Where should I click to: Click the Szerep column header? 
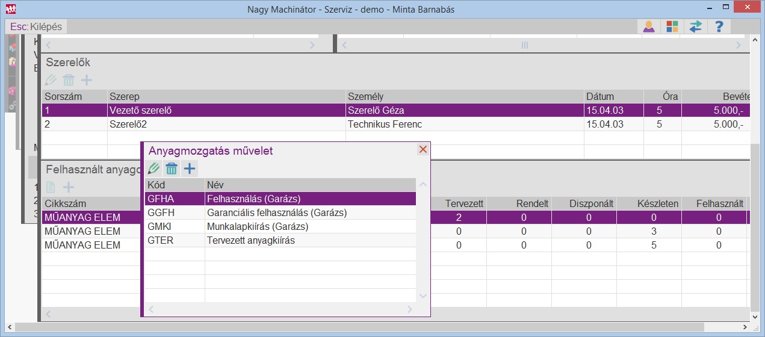pos(227,96)
